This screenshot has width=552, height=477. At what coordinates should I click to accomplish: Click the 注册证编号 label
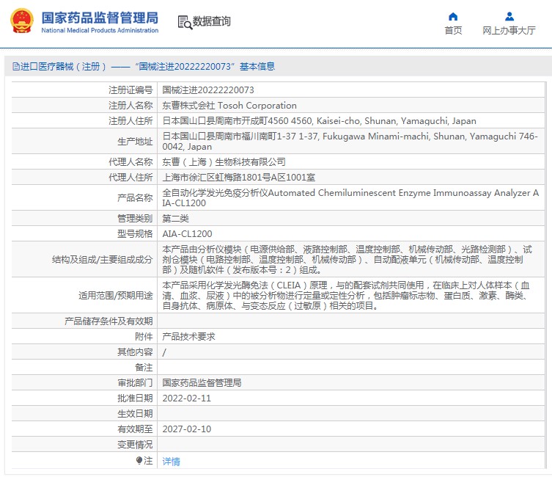130,90
